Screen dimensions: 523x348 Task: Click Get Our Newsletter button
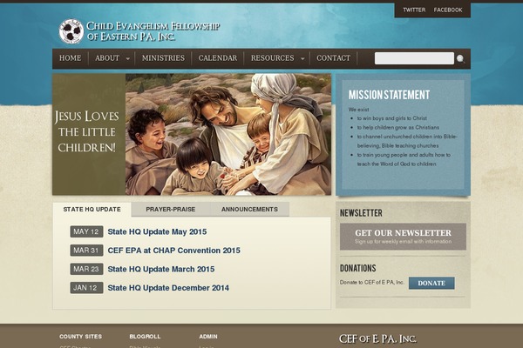tap(403, 237)
